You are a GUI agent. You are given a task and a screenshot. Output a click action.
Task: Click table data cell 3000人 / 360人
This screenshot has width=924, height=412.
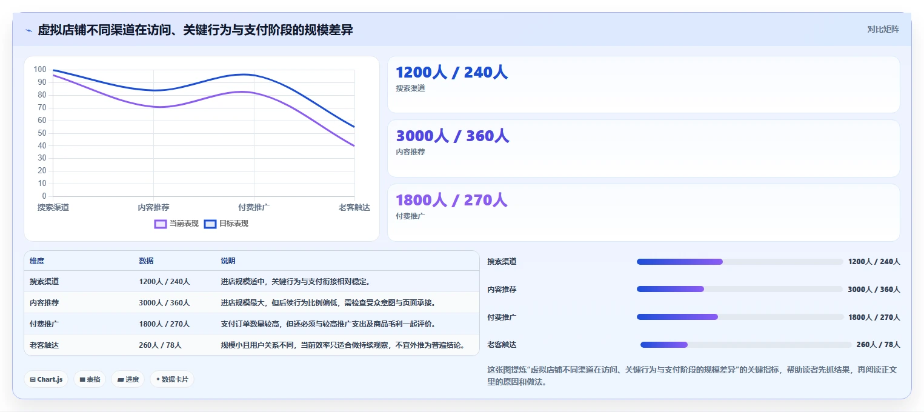coord(164,303)
